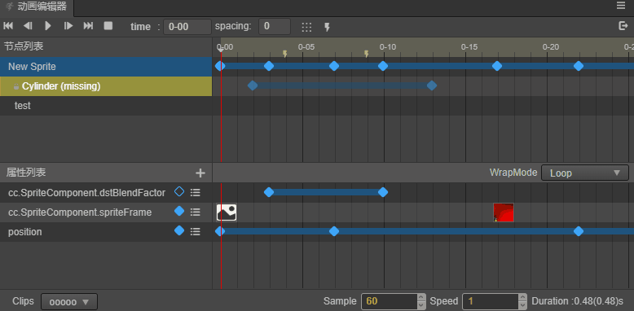Click the spacing input field
Screen dimensions: 634x311
point(275,27)
